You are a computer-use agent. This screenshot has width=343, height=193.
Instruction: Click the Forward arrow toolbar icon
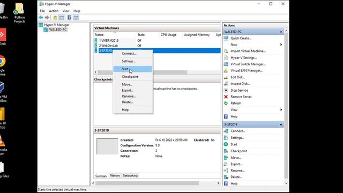click(x=47, y=18)
